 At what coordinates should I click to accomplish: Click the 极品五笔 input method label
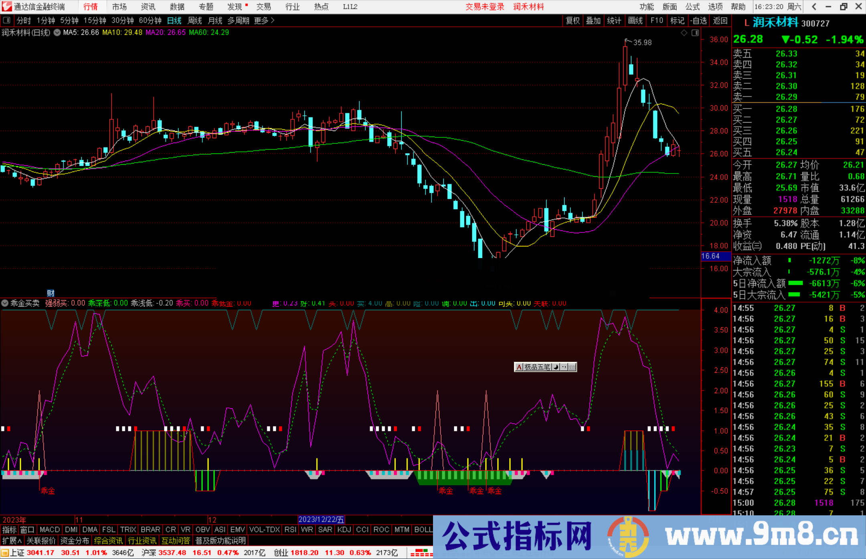(537, 367)
